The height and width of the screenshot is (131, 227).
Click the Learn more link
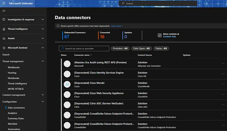pyautogui.click(x=117, y=26)
